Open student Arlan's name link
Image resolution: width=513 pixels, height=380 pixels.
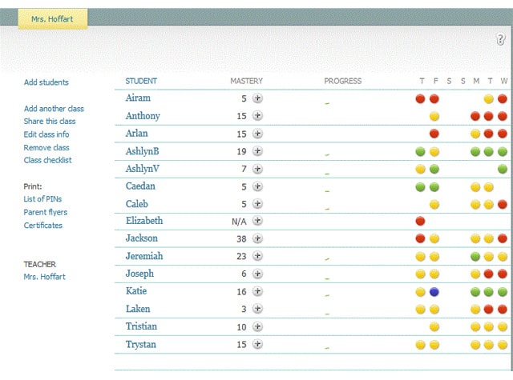137,133
